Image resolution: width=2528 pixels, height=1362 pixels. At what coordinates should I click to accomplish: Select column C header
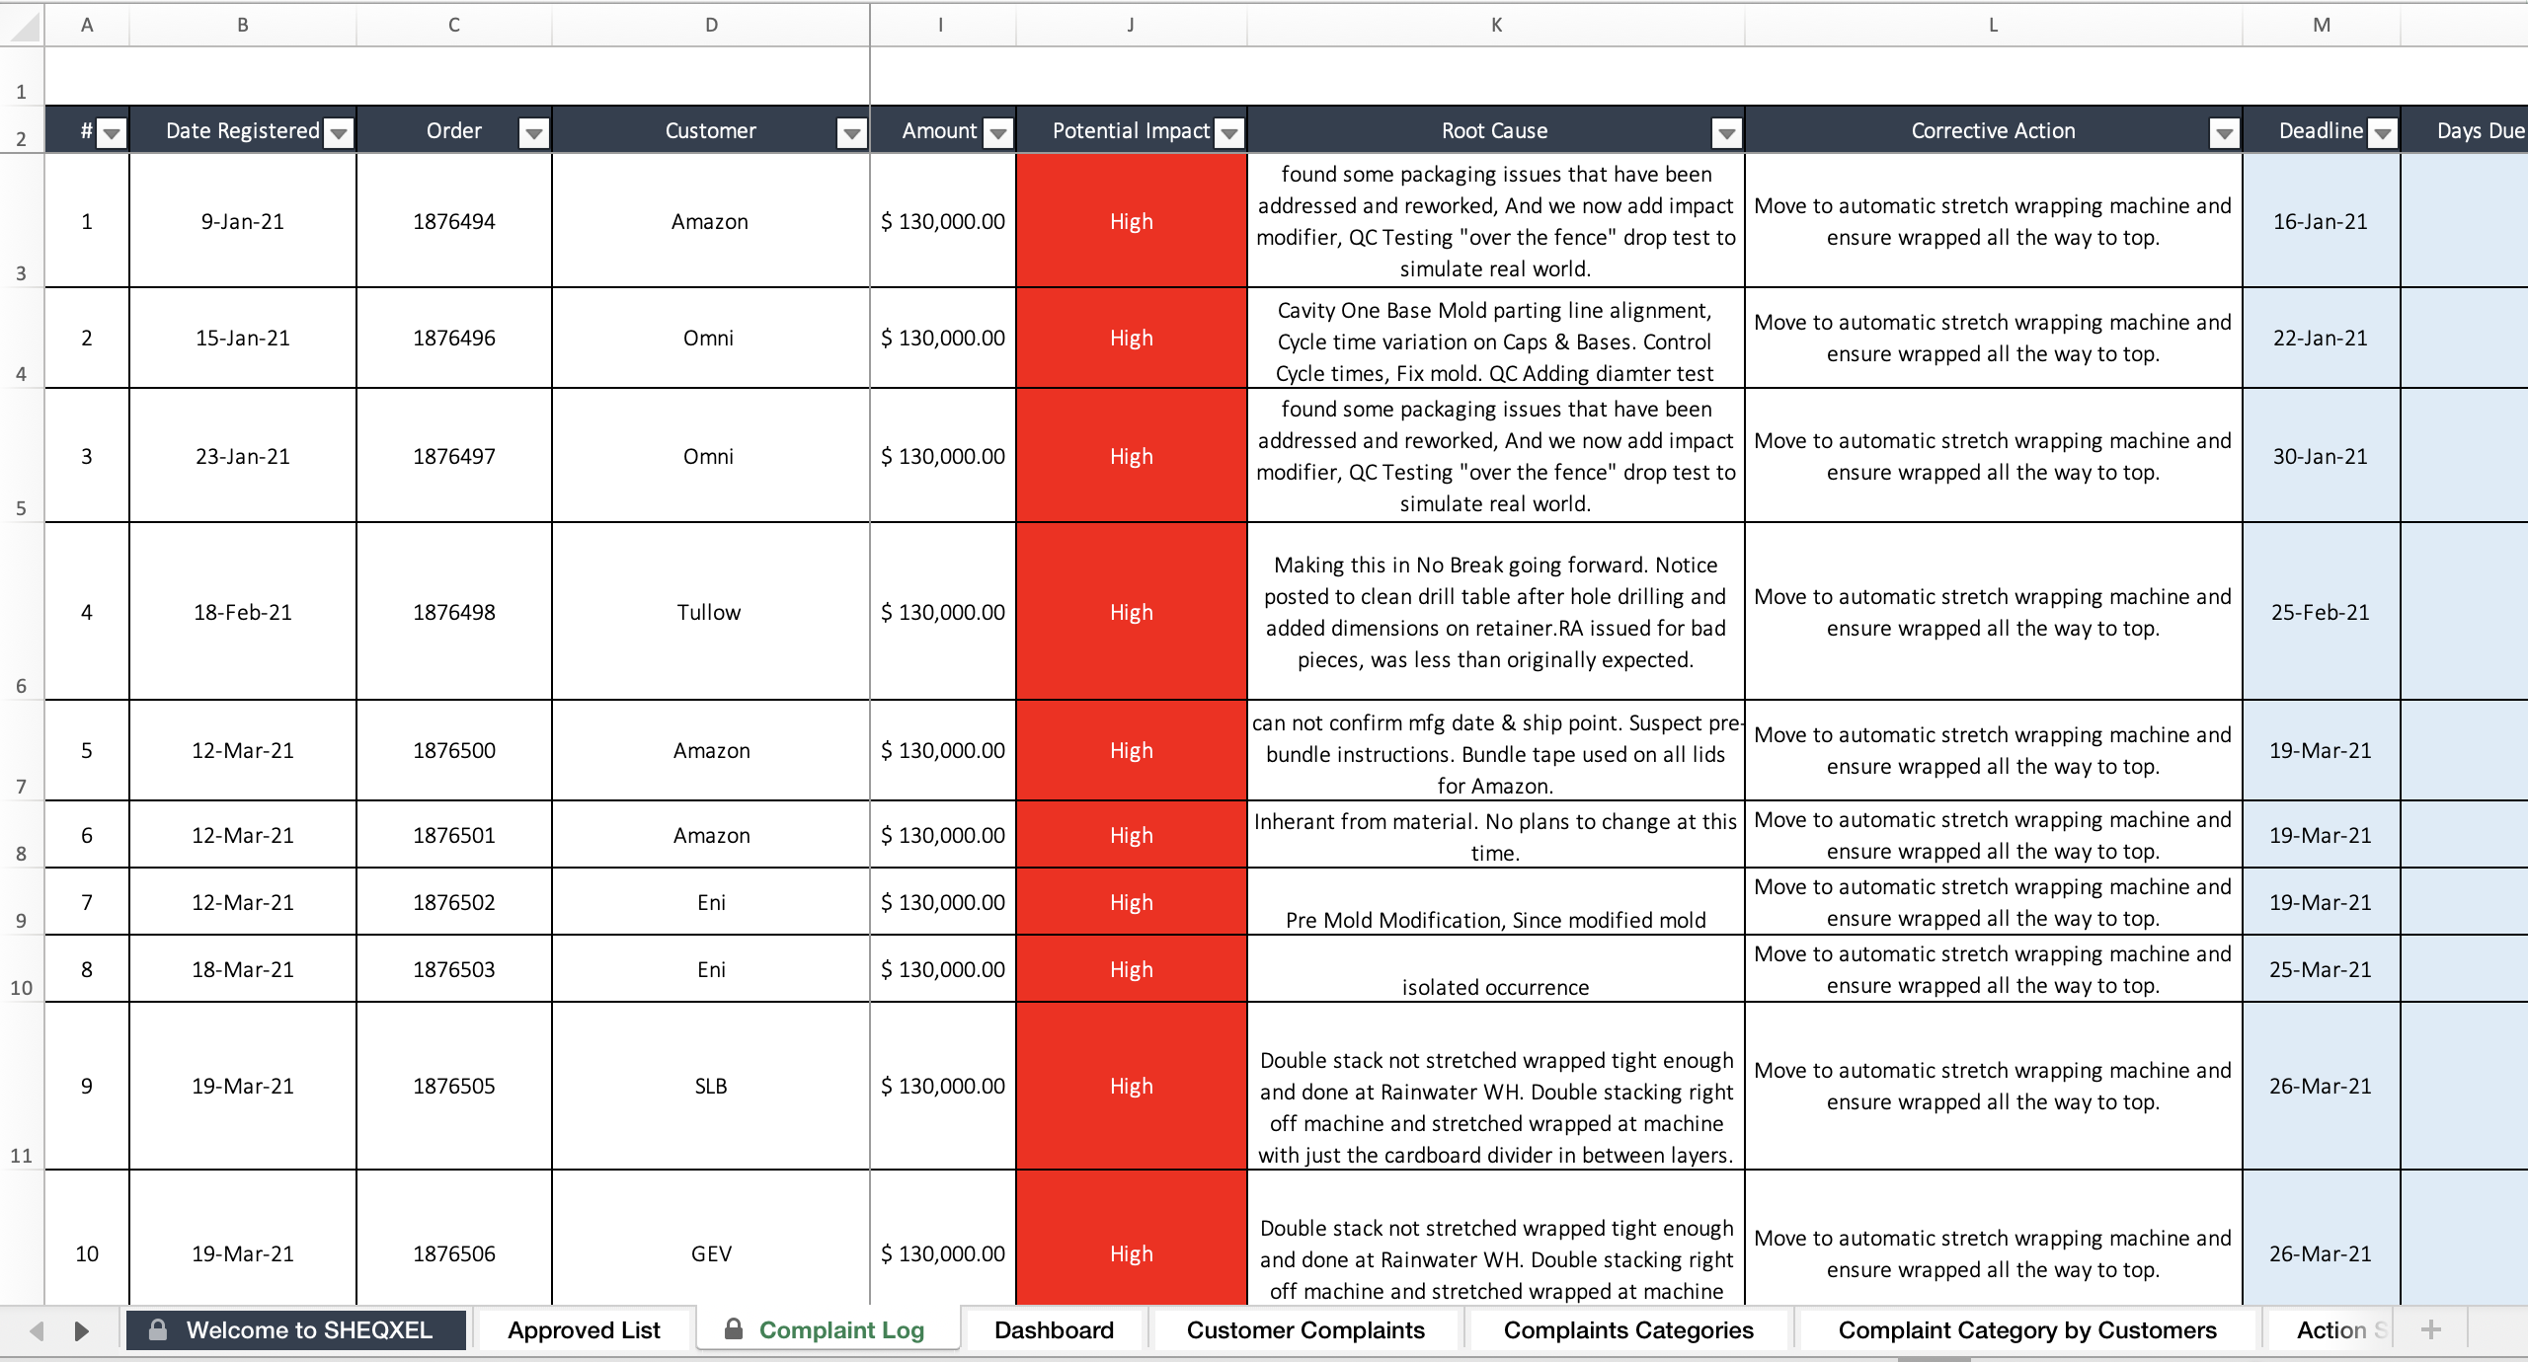pyautogui.click(x=454, y=25)
